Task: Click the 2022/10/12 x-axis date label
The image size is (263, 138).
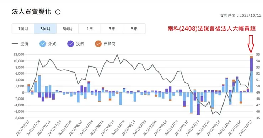Action: (x=245, y=128)
